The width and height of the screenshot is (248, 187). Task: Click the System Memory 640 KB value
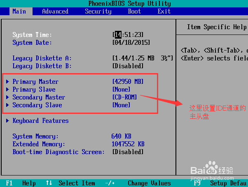pyautogui.click(x=121, y=136)
